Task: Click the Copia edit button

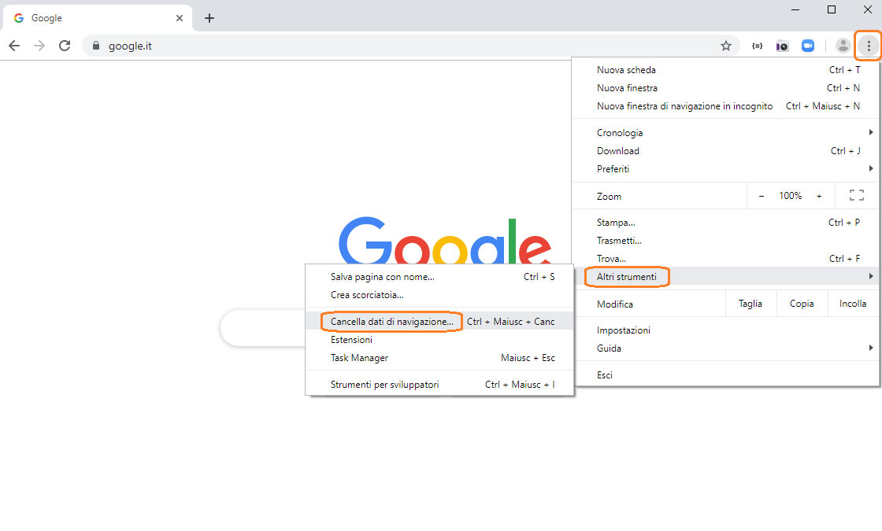Action: [802, 304]
